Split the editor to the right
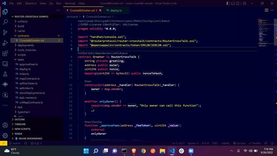 [267, 10]
